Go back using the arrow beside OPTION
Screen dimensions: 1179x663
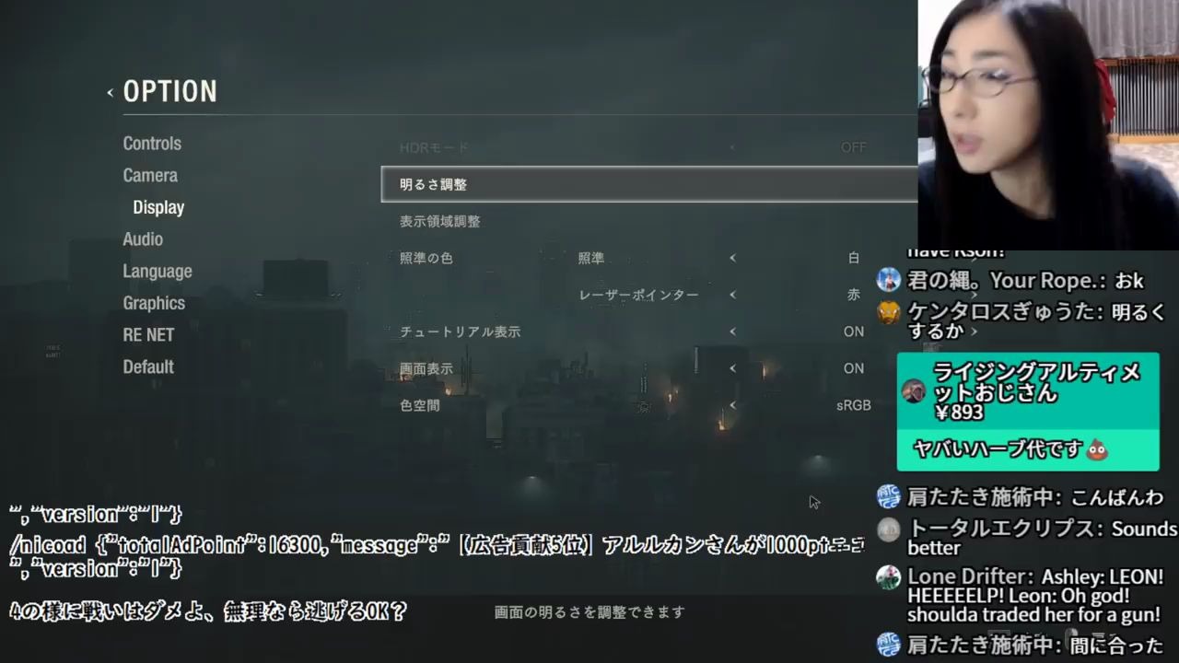tap(110, 92)
